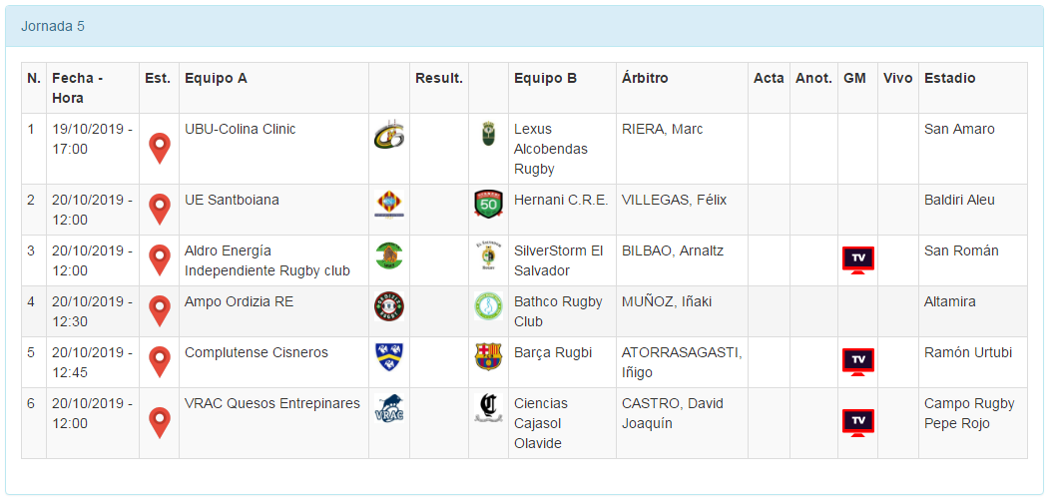Click the VRAC team logo

tap(388, 409)
